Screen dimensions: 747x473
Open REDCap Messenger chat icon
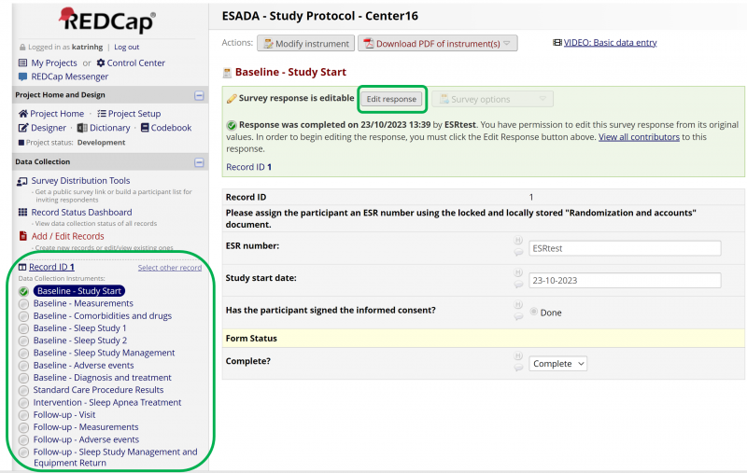22,77
